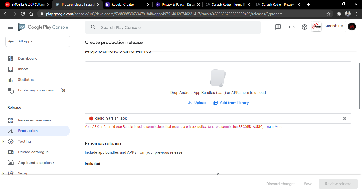Go back in browser history
This screenshot has height=193, width=362.
[6, 14]
